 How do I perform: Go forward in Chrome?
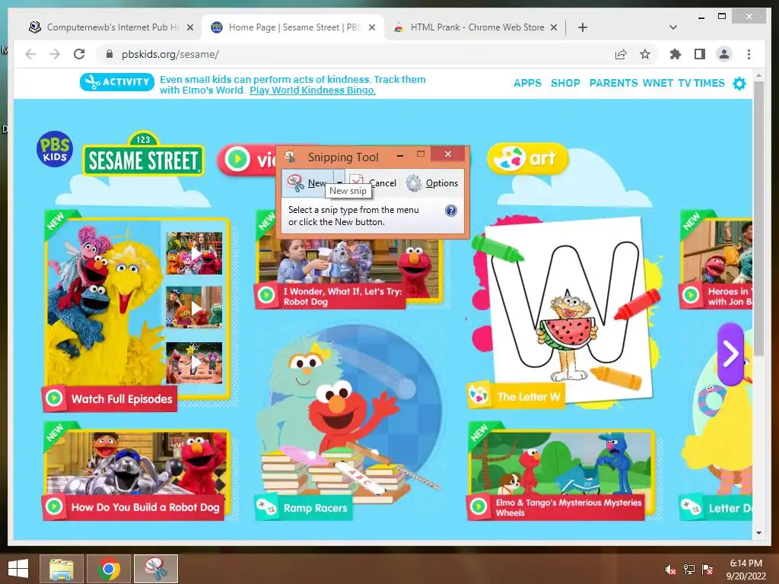(x=55, y=54)
